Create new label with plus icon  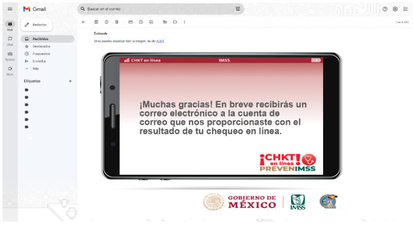[x=70, y=81]
